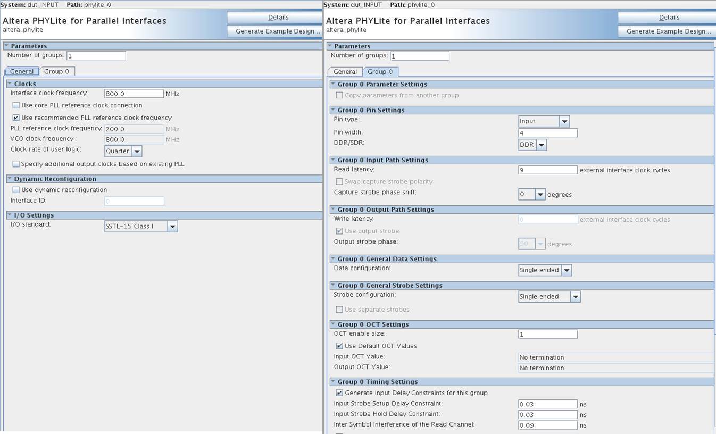
Task: Click the VCO clock frequency field
Action: pyautogui.click(x=134, y=139)
